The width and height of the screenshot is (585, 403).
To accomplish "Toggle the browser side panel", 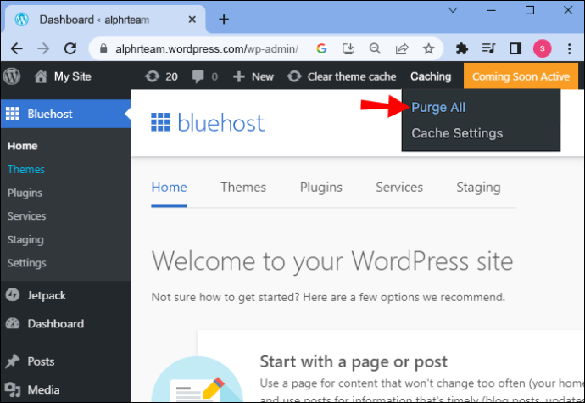I will [x=515, y=48].
